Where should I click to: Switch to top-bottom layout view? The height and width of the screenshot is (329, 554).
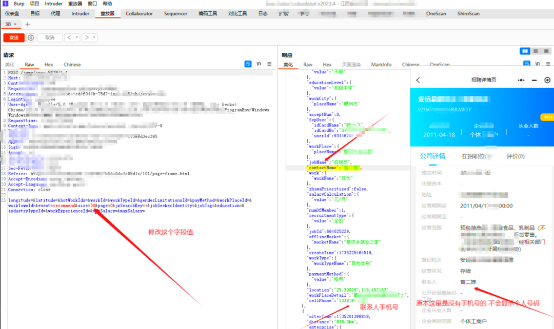tap(536, 51)
